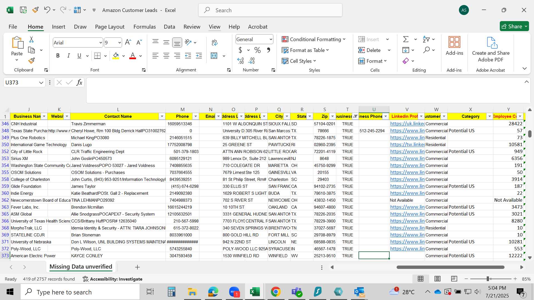Open LinkedIn link for CNH Industrial row
This screenshot has height=300, width=534.
[407, 124]
